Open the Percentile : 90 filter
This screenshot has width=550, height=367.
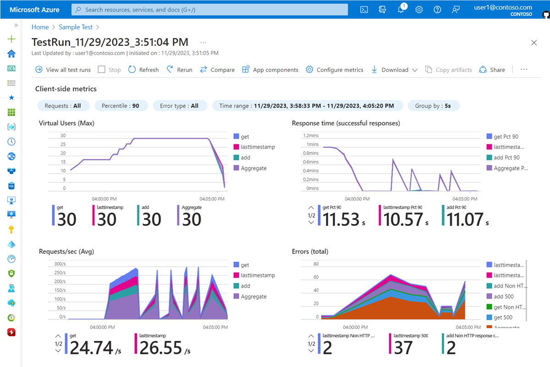[121, 105]
